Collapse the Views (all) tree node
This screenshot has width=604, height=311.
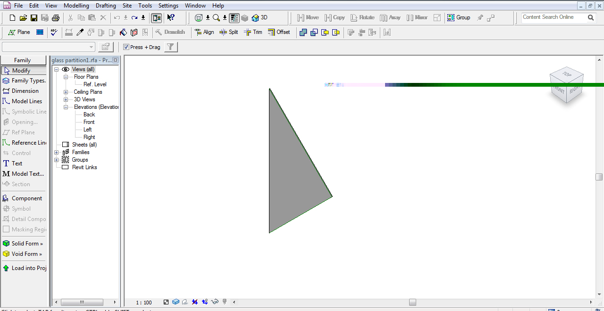tap(57, 69)
